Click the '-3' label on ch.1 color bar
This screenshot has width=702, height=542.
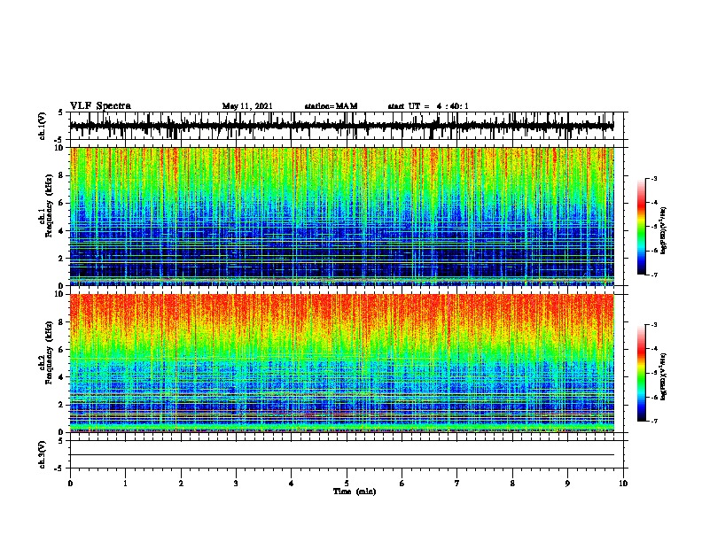click(654, 179)
